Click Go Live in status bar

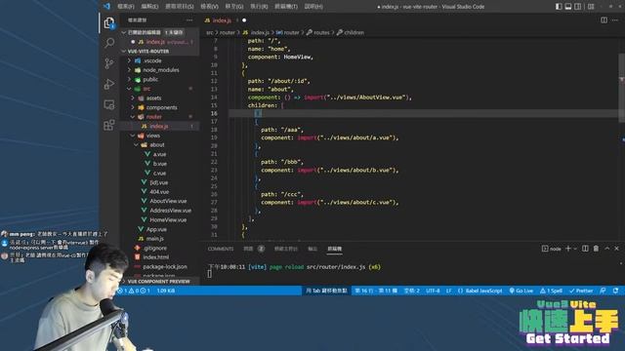(x=521, y=291)
